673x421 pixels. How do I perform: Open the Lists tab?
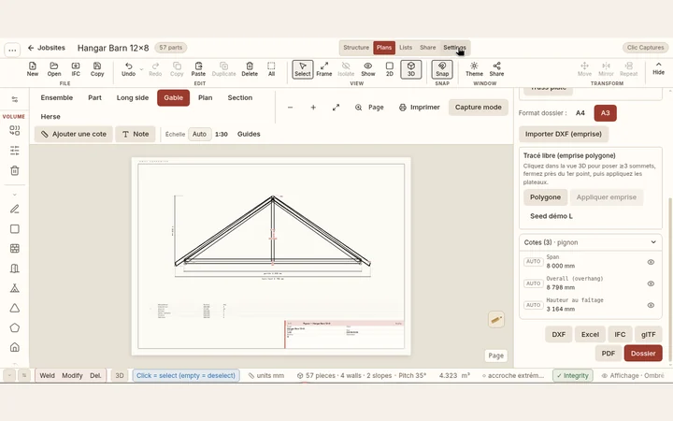[406, 48]
